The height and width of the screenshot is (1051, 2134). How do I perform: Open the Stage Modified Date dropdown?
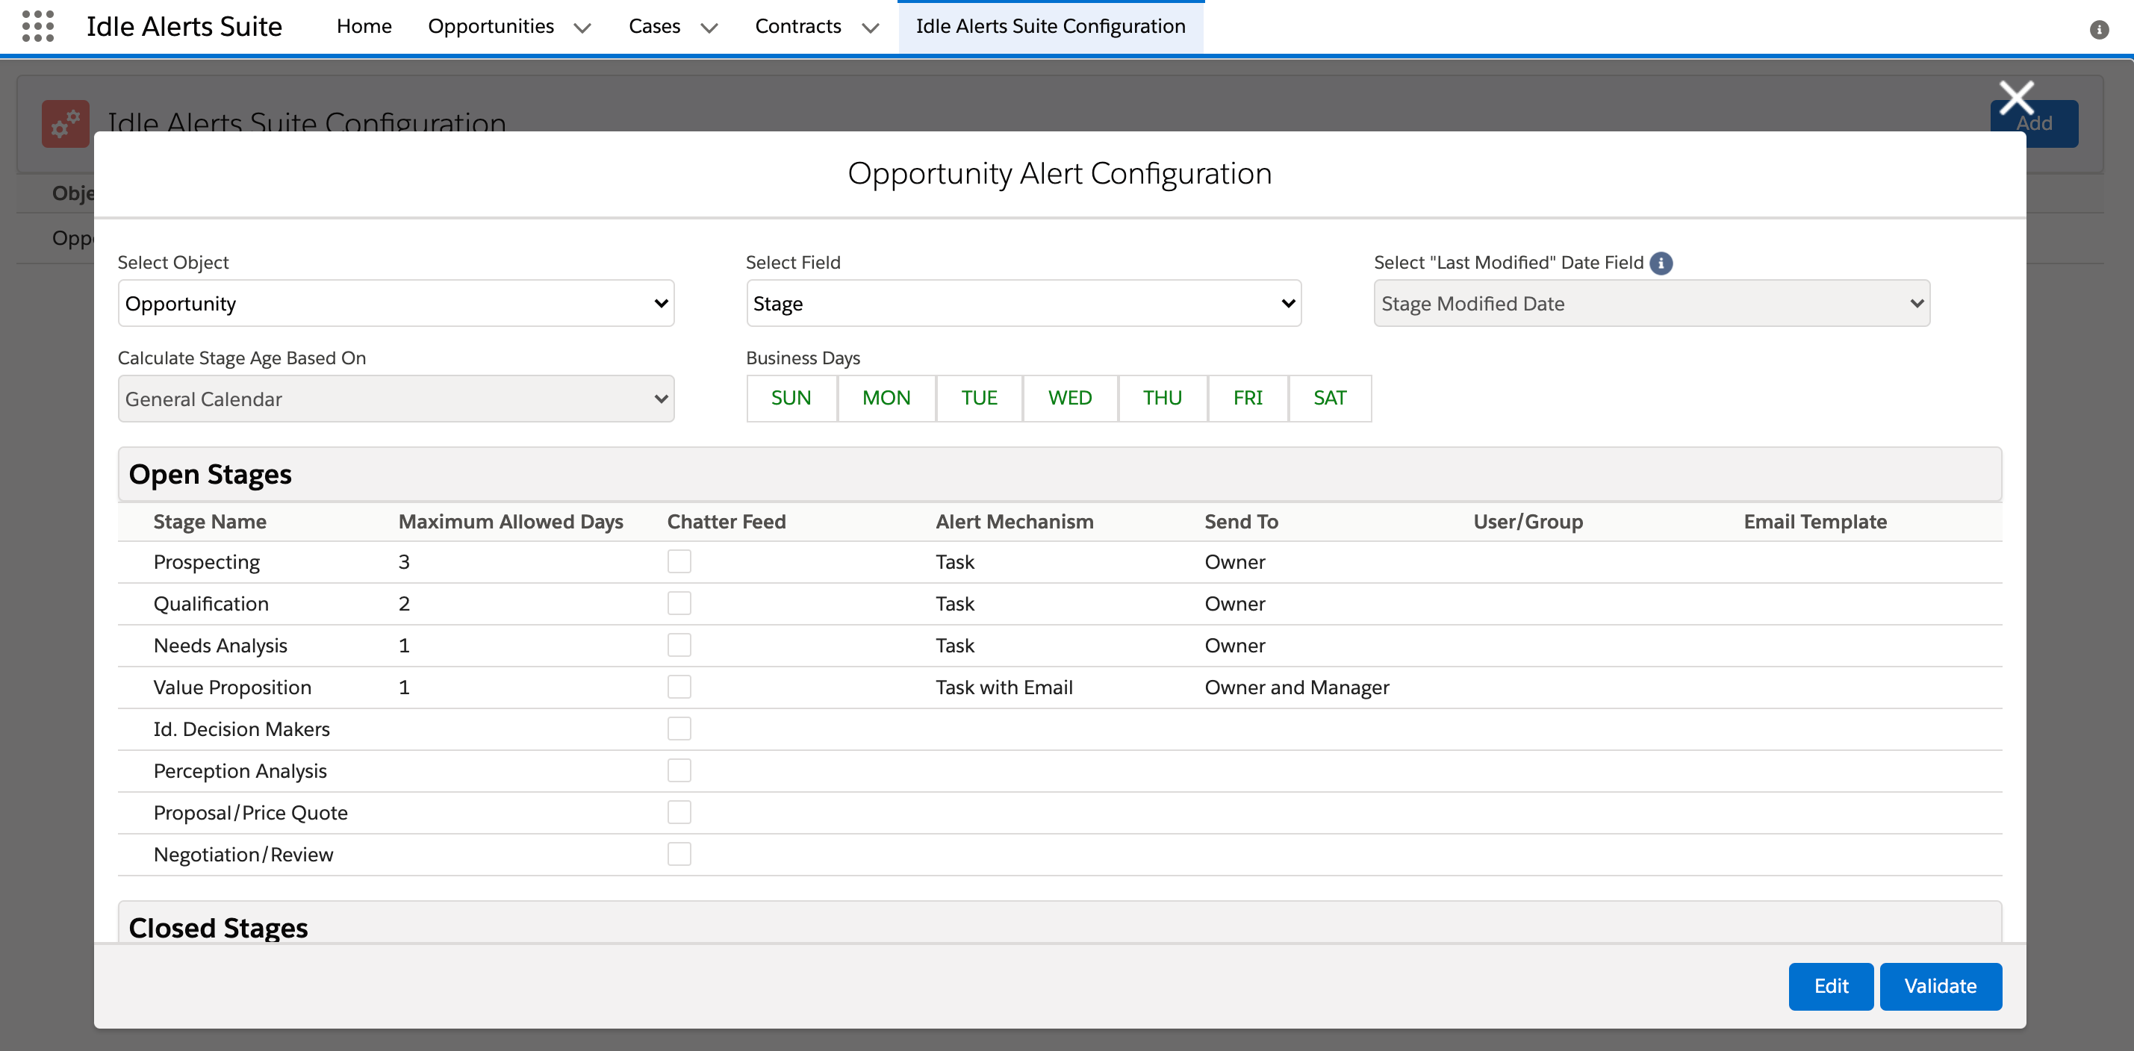(1651, 303)
